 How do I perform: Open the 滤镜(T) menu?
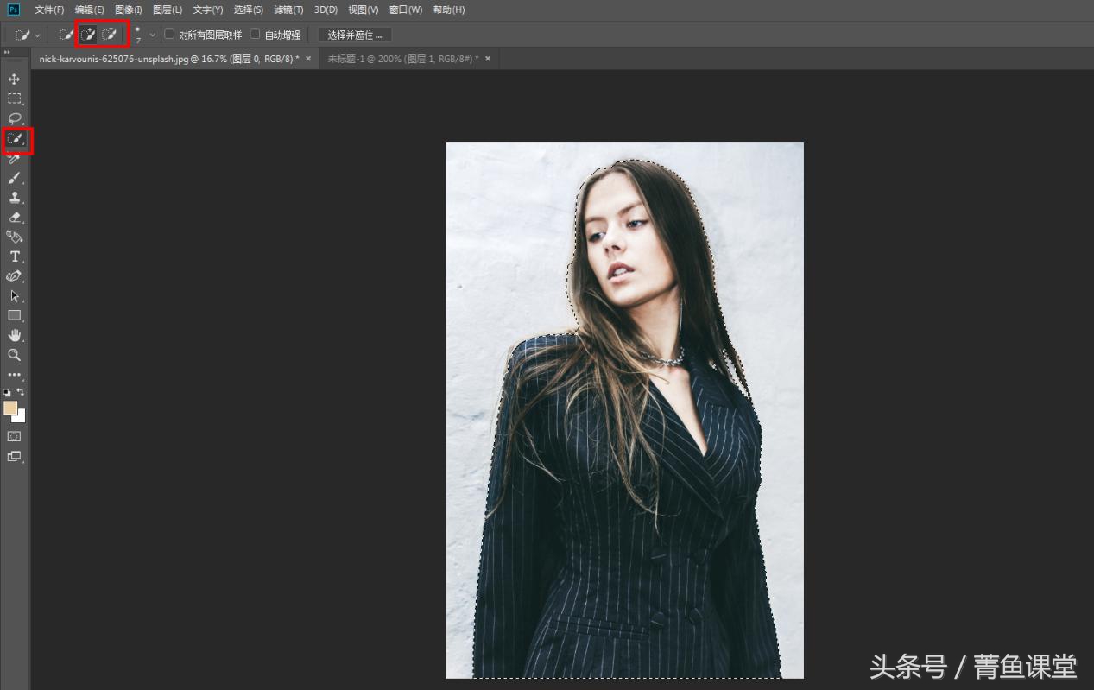(x=288, y=9)
